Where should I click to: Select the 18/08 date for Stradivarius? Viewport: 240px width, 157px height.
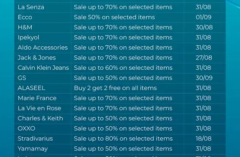[x=204, y=139]
